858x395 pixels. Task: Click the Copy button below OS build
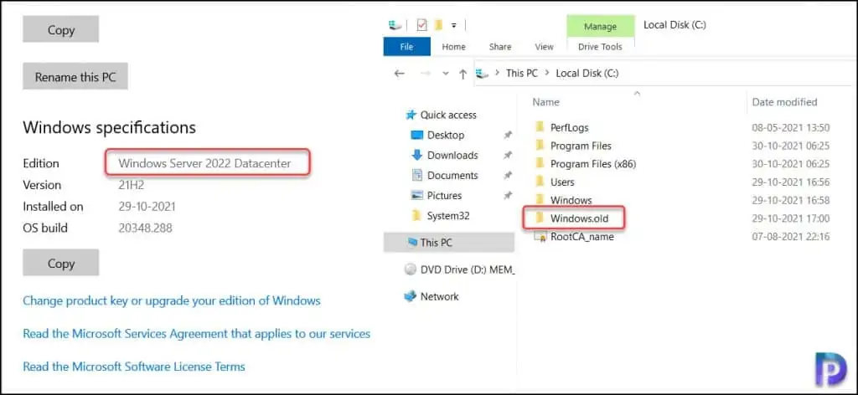60,264
